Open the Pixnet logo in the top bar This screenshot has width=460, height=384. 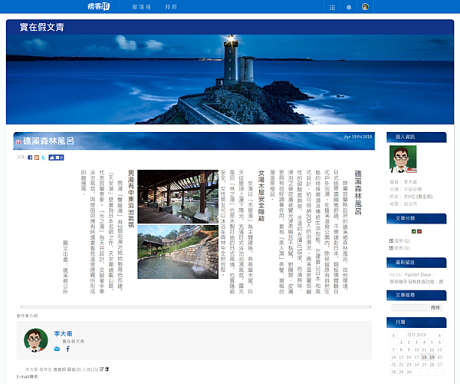[99, 6]
